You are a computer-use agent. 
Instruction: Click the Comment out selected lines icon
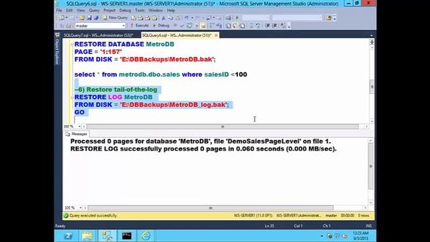pos(251,26)
